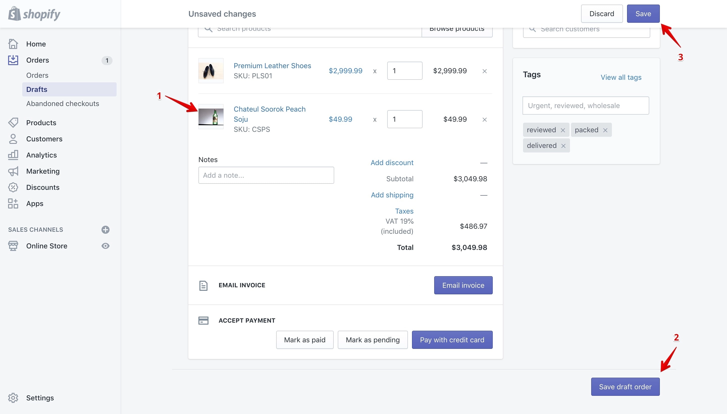Click the Apps grid icon
Image resolution: width=727 pixels, height=414 pixels.
coord(13,203)
